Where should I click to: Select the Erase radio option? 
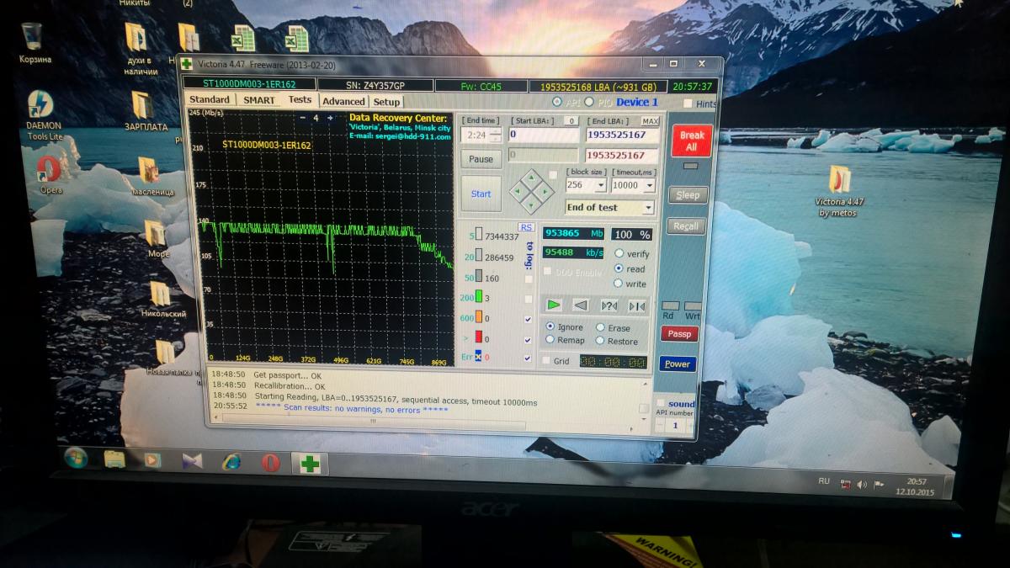600,327
